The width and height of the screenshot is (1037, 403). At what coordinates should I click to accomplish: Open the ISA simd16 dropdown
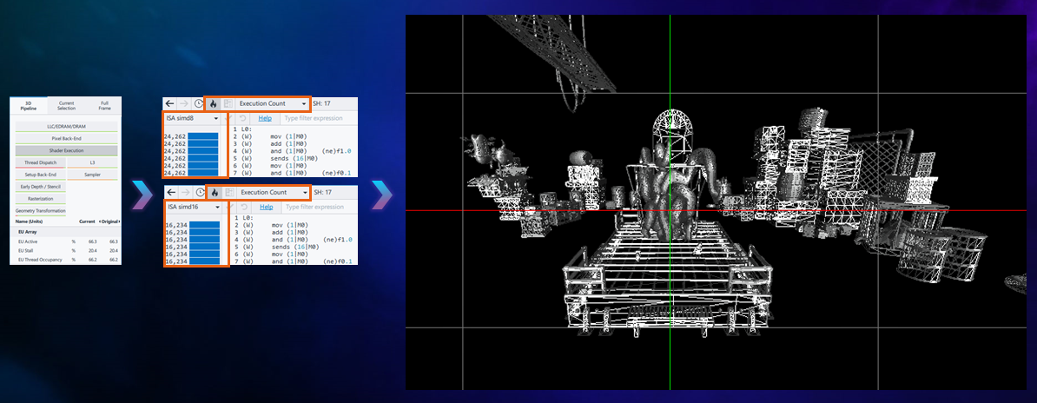(194, 207)
